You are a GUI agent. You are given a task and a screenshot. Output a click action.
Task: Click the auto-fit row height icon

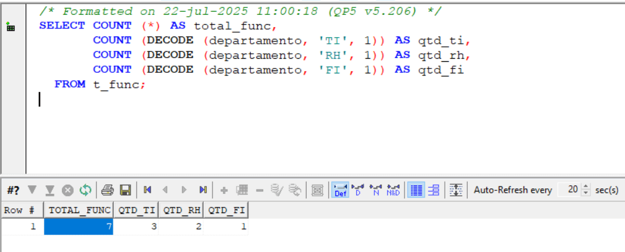456,190
